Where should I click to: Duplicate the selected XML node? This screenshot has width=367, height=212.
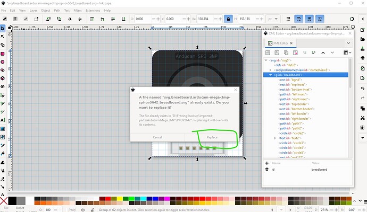click(x=286, y=52)
